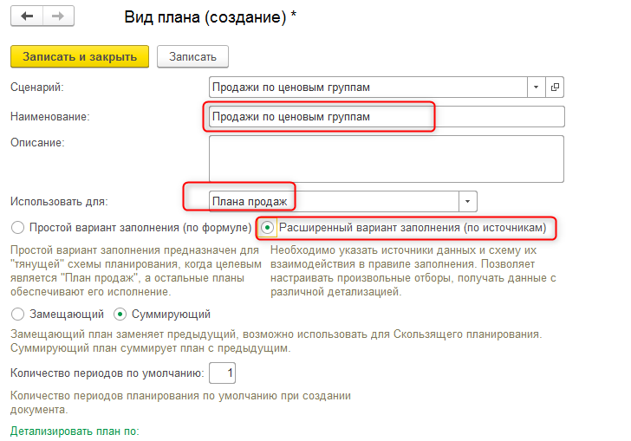Click the 'Наименование:' field label

tap(50, 116)
